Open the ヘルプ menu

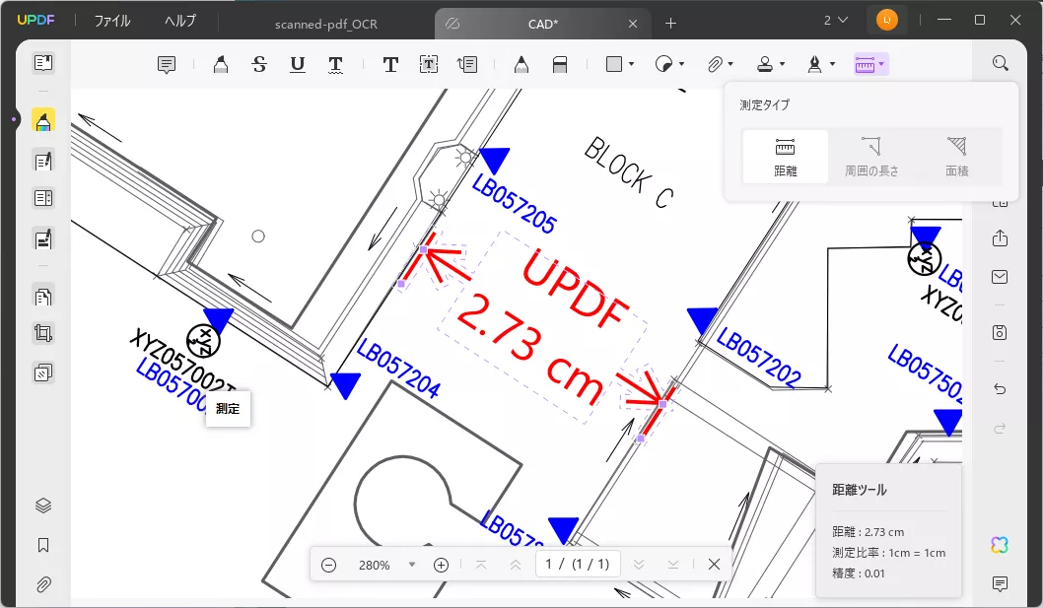point(180,21)
